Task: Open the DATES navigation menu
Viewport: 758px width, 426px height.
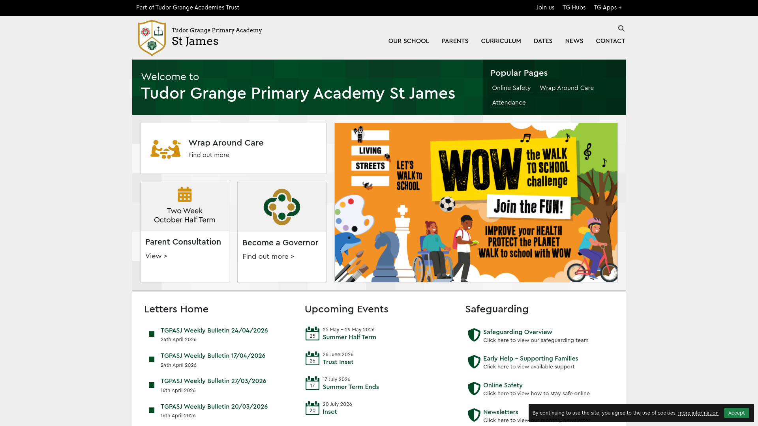Action: (543, 41)
